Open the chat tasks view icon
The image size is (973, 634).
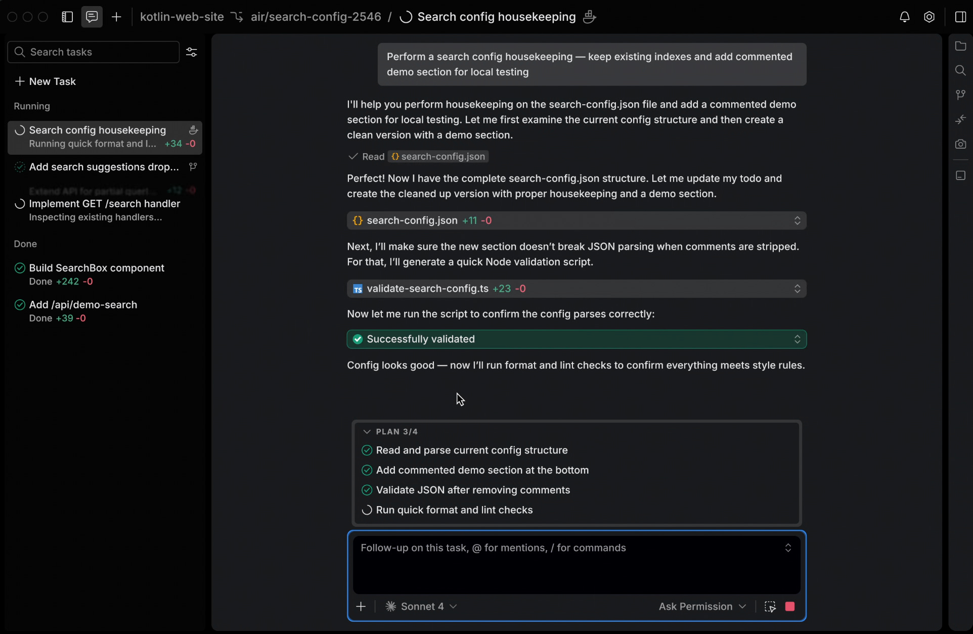point(92,17)
